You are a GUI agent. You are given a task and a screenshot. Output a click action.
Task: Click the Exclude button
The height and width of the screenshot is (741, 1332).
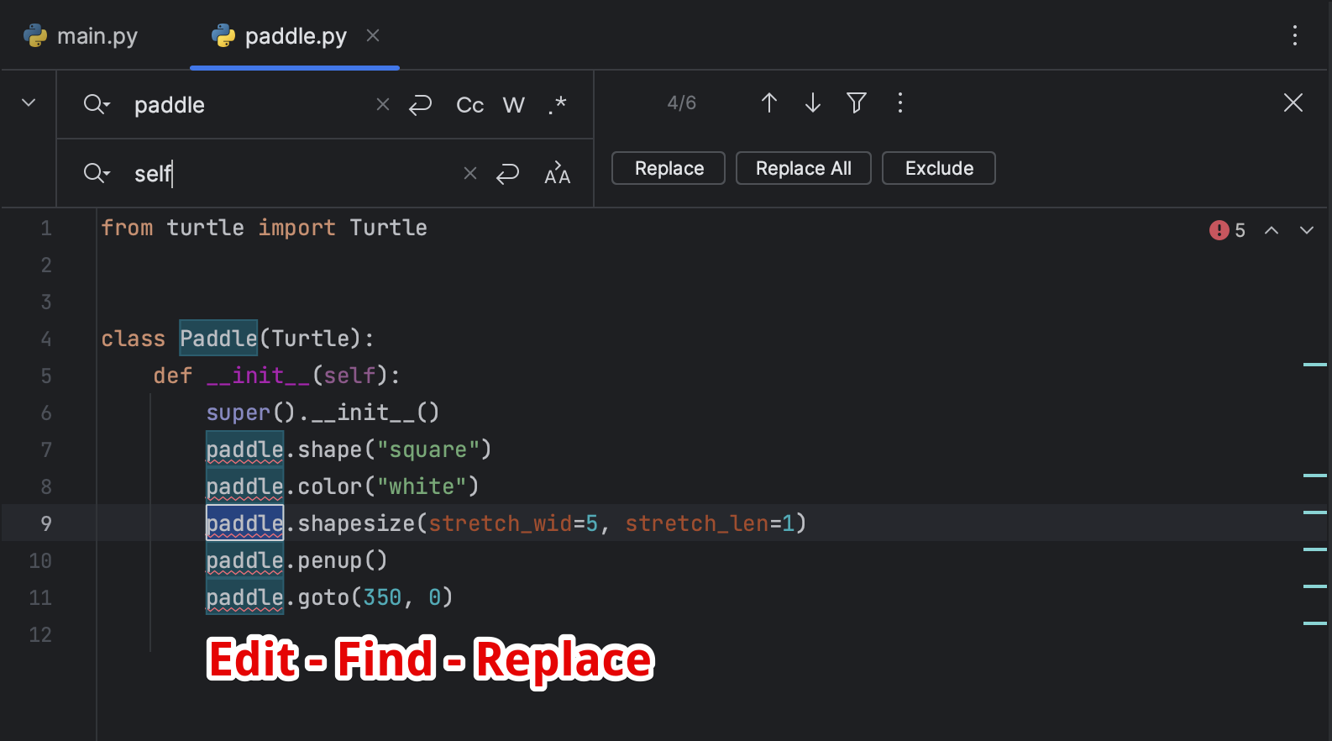click(939, 168)
